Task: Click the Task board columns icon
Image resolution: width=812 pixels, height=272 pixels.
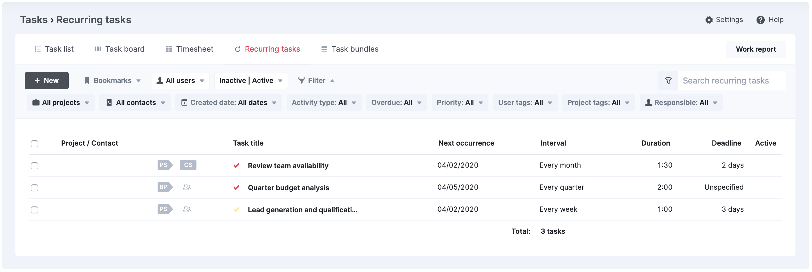Action: pos(98,49)
